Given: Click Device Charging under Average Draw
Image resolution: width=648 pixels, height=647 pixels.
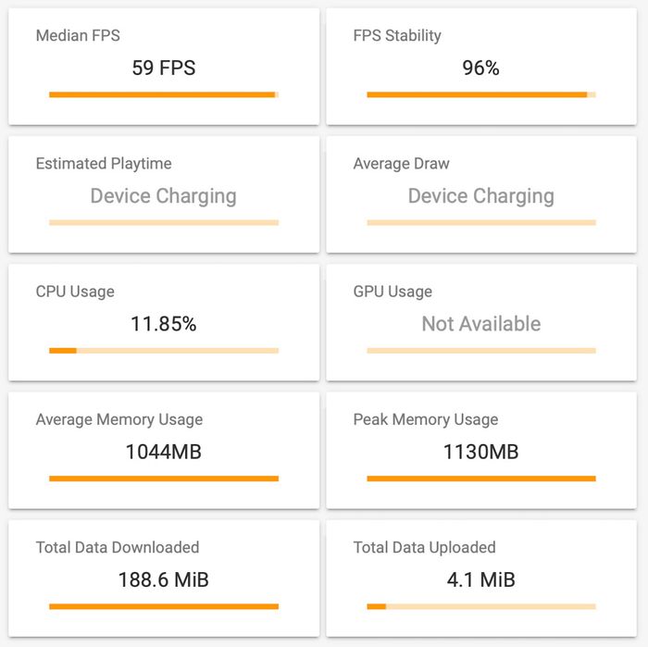Looking at the screenshot, I should coord(481,196).
